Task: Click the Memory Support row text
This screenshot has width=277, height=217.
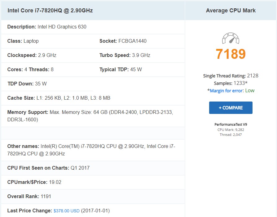Action: 90,115
